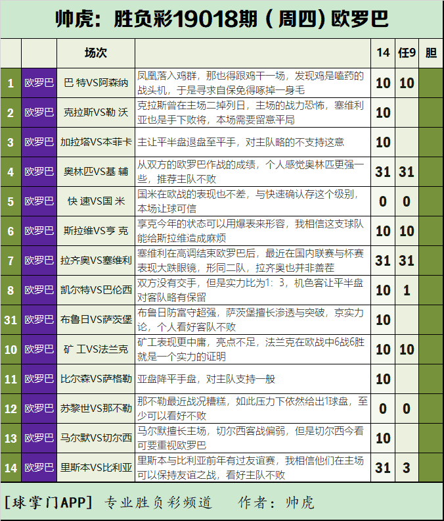This screenshot has height=521, width=444.
Task: Click 任9 value 31 in 拉齐奥VS塞维利 row
Action: pos(407,260)
